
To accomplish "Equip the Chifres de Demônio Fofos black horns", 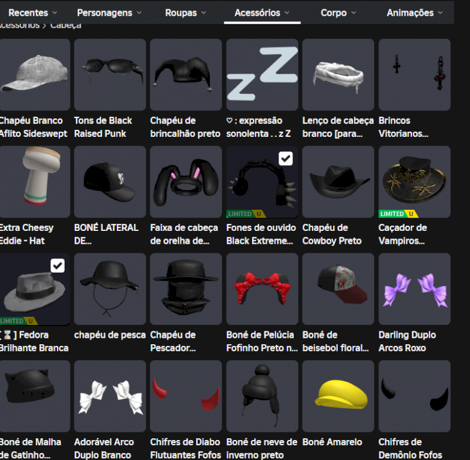I will 415,396.
